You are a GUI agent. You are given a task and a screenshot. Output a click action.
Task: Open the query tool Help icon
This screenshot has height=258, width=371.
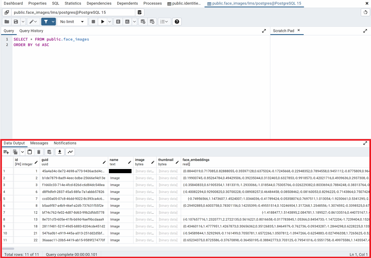tap(177, 22)
